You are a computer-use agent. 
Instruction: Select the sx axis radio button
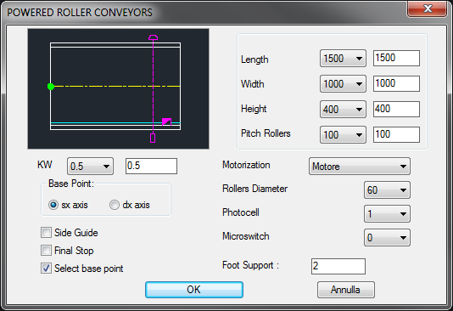click(53, 205)
